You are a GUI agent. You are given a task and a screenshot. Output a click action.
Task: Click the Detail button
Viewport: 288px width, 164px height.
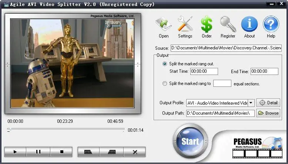(268, 103)
